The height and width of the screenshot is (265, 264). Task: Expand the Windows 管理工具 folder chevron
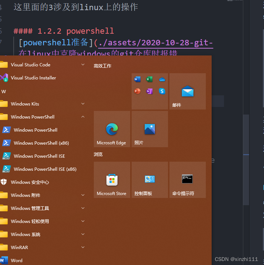click(x=83, y=208)
